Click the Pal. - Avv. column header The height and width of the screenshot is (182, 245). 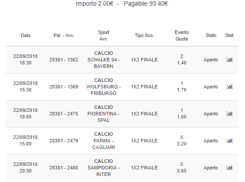tap(64, 36)
